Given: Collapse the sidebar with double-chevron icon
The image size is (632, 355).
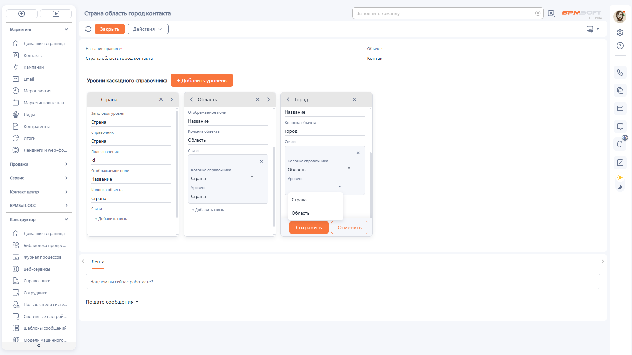Looking at the screenshot, I should 39,346.
